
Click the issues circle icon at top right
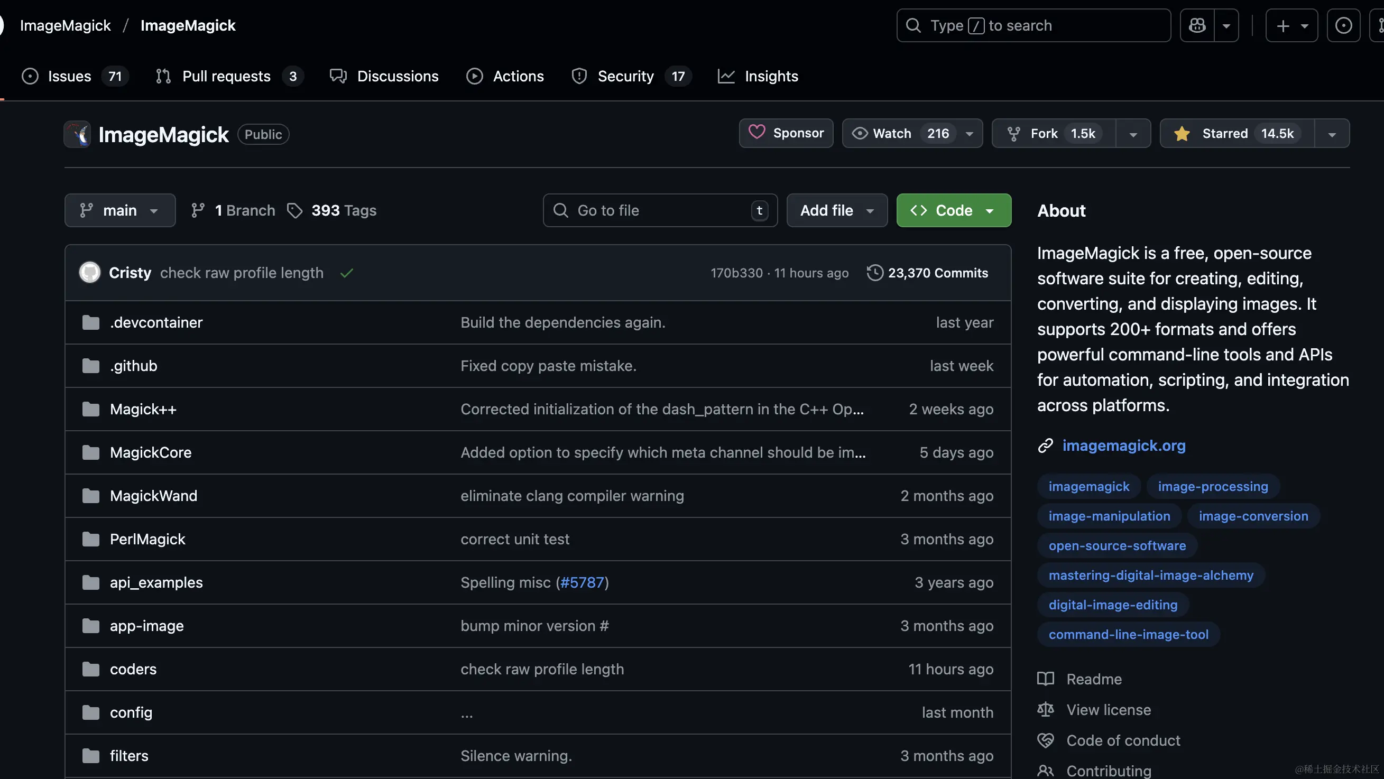pos(1343,25)
